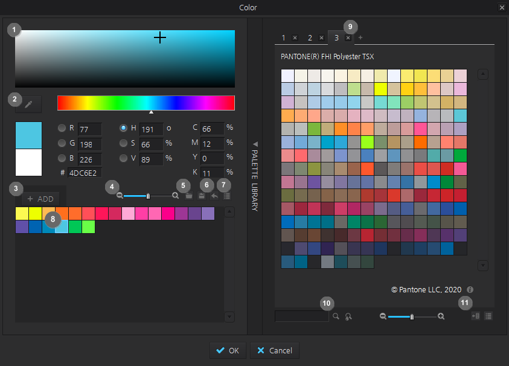This screenshot has height=366, width=509.
Task: Click the M magenta field showing 12
Action: pyautogui.click(x=213, y=144)
